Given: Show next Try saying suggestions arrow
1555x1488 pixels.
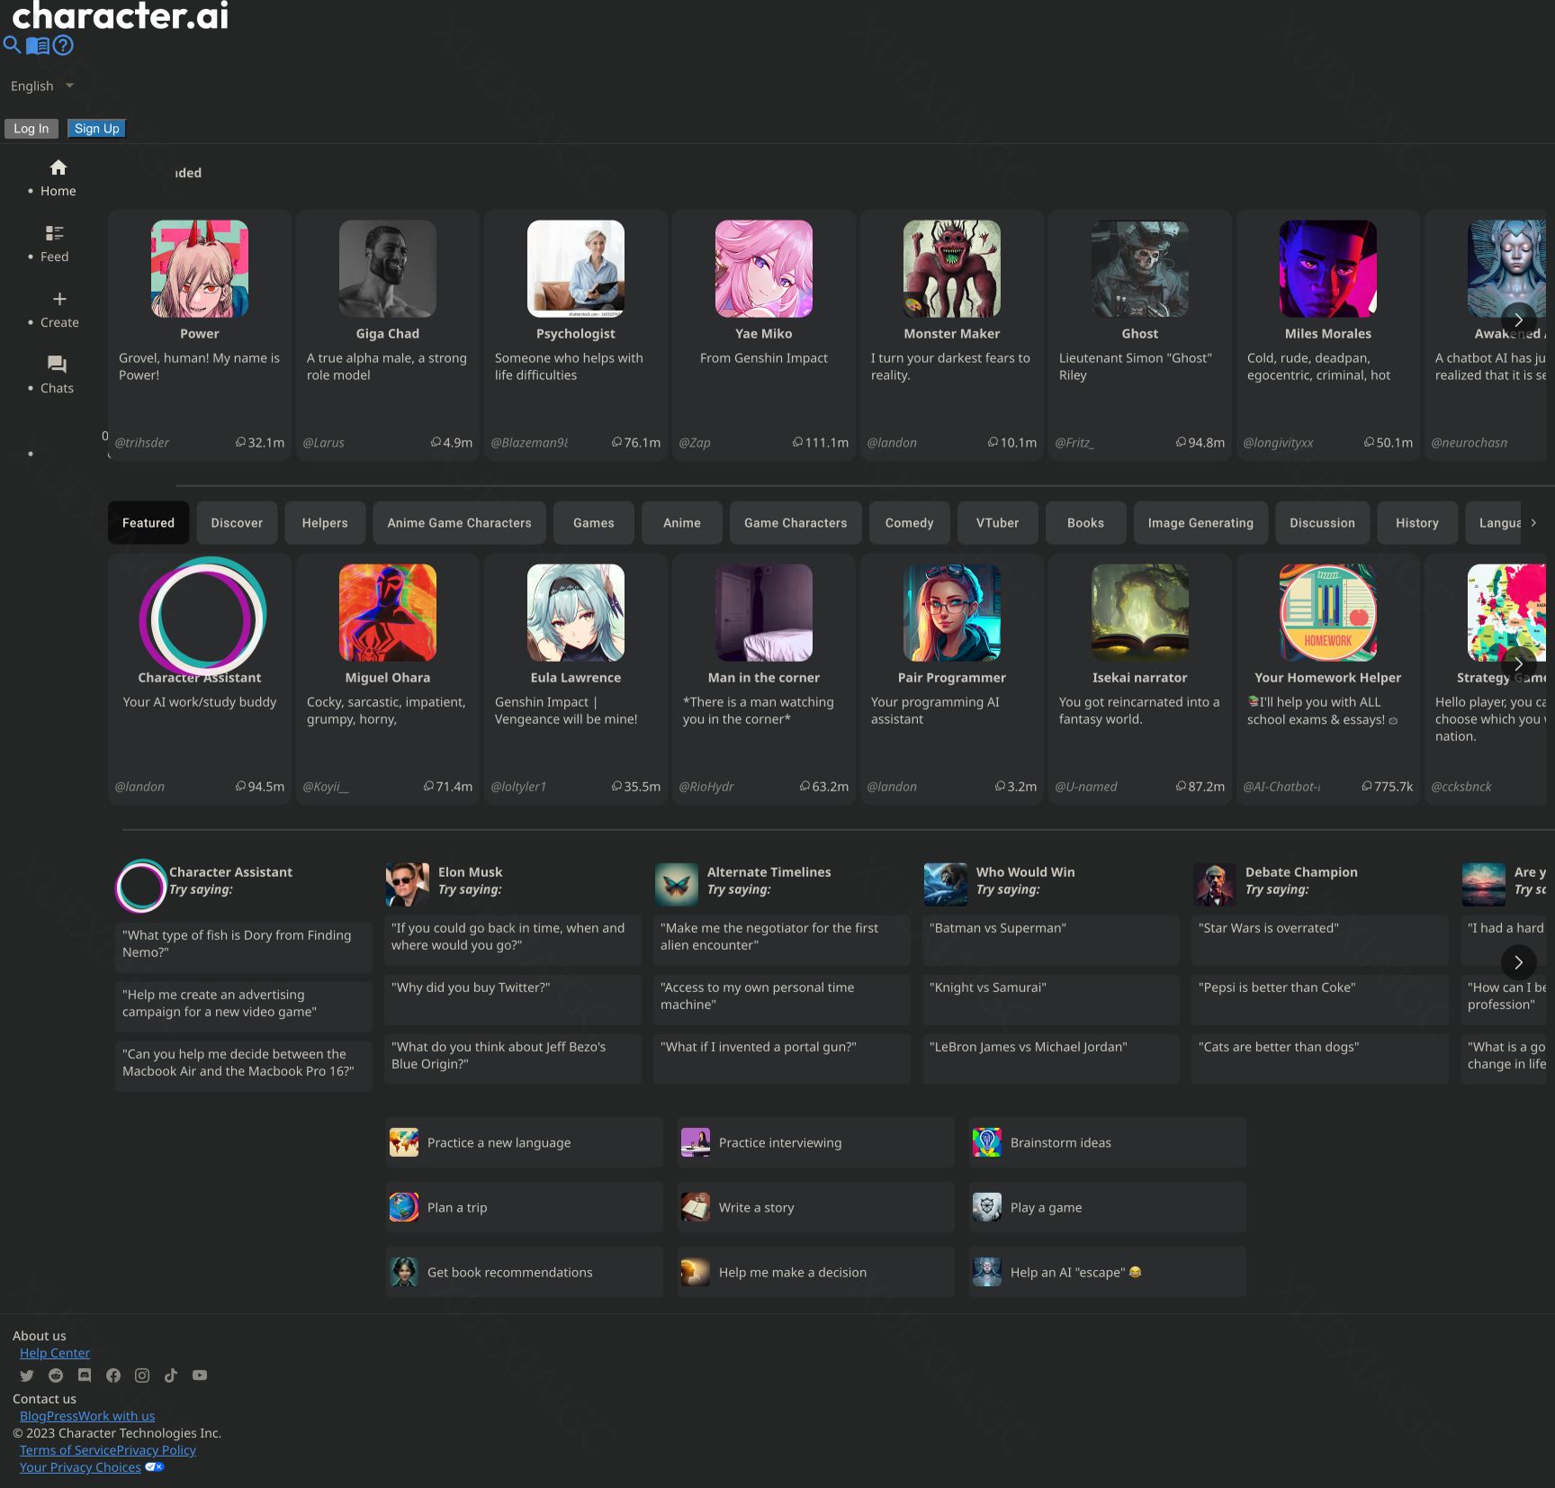Looking at the screenshot, I should tap(1518, 962).
